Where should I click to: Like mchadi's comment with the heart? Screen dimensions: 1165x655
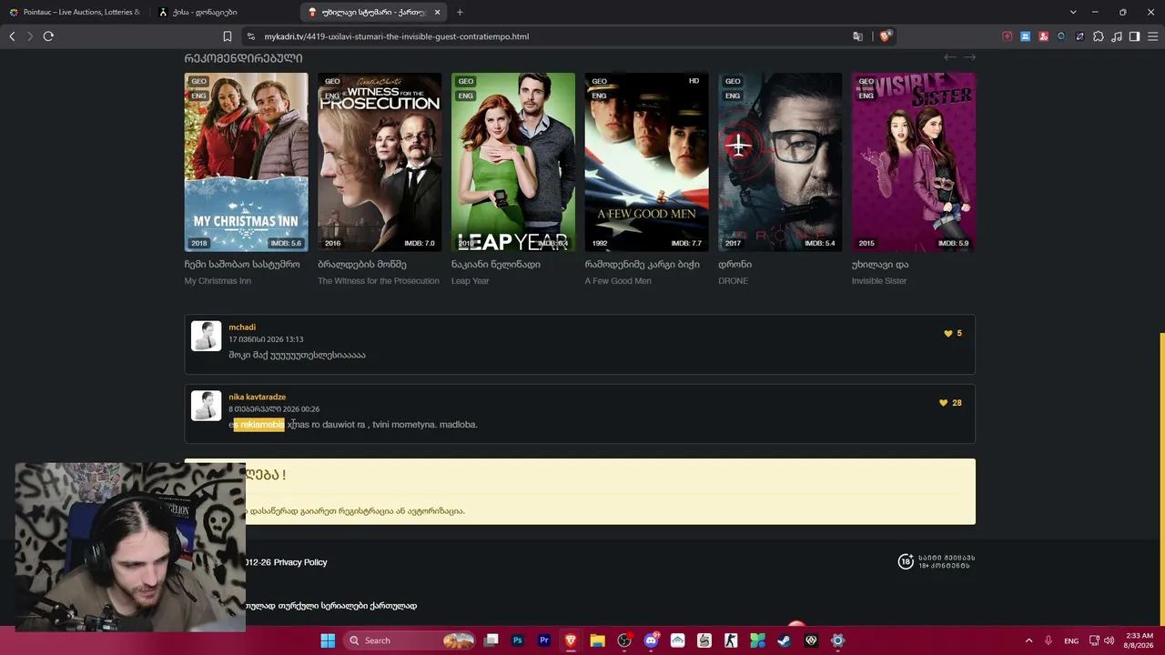coord(948,334)
